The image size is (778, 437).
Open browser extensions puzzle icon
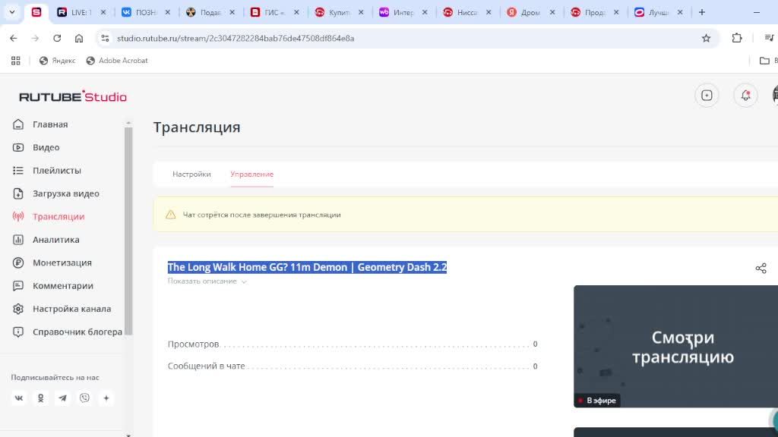coord(737,38)
